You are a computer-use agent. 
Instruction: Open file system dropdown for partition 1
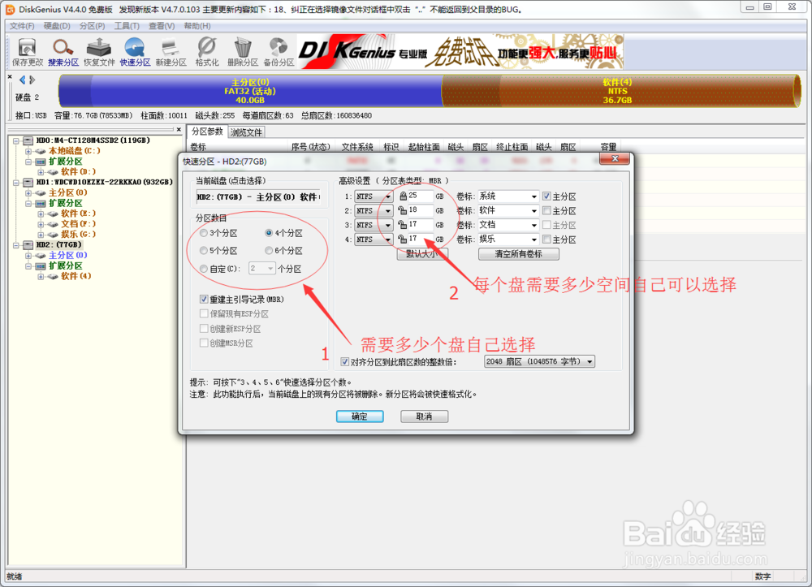pos(387,196)
